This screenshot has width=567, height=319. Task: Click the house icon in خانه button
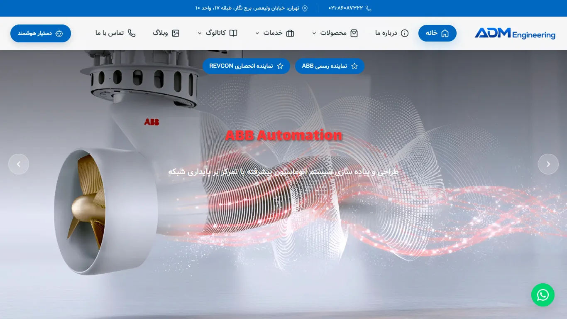(x=445, y=33)
